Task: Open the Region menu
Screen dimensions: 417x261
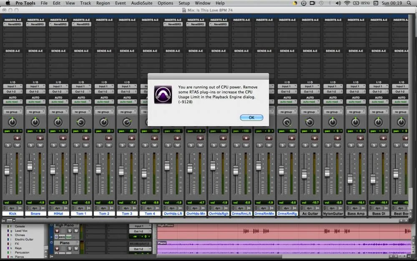Action: tap(103, 3)
